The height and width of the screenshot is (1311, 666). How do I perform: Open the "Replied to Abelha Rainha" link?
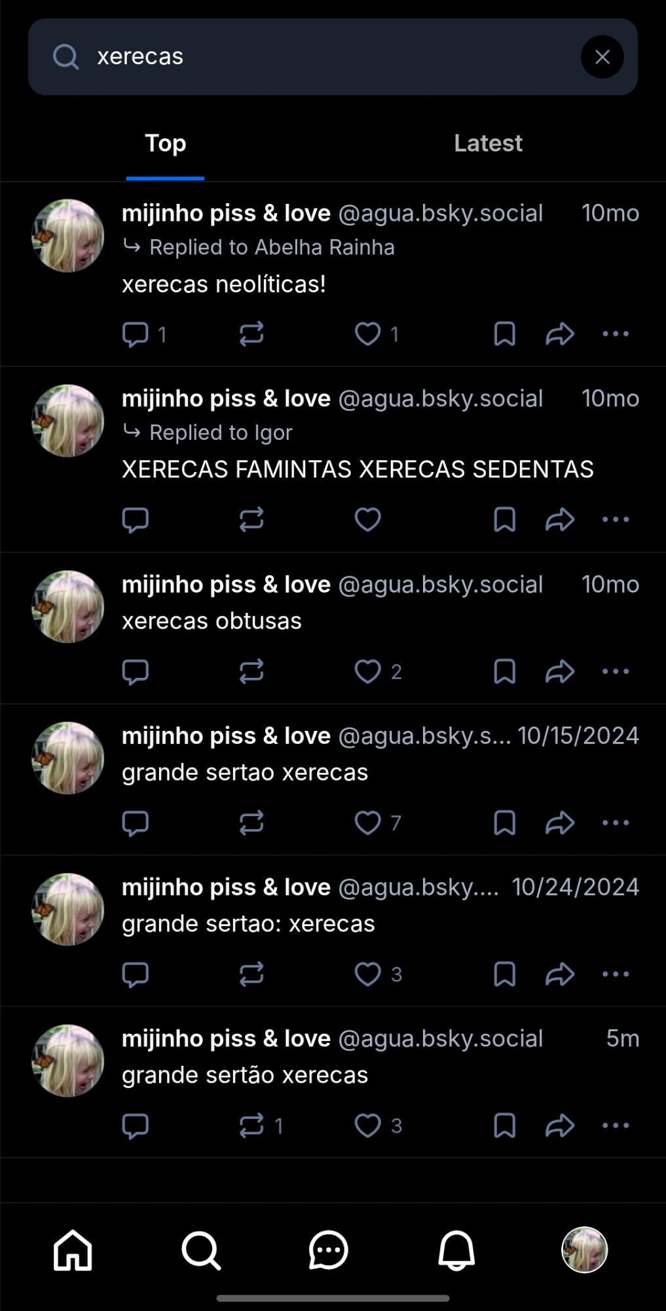[x=272, y=248]
